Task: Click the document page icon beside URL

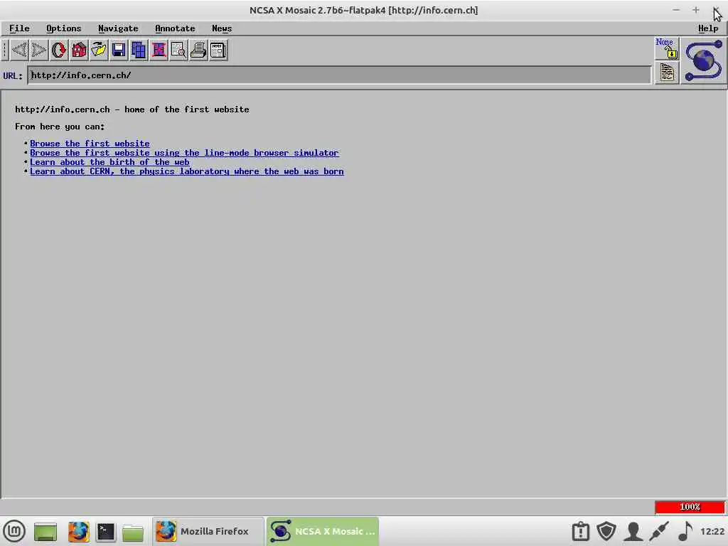Action: pyautogui.click(x=667, y=73)
